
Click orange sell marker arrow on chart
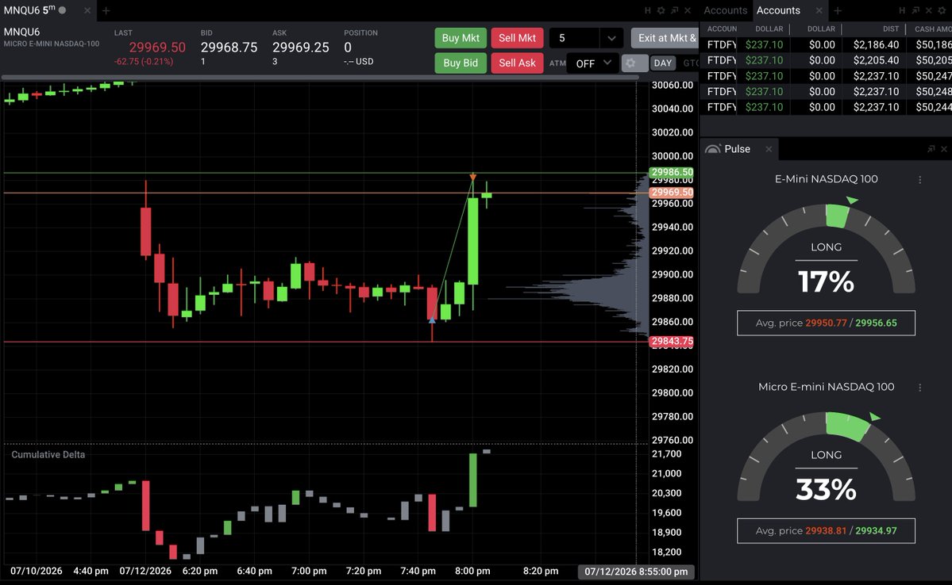click(x=472, y=178)
